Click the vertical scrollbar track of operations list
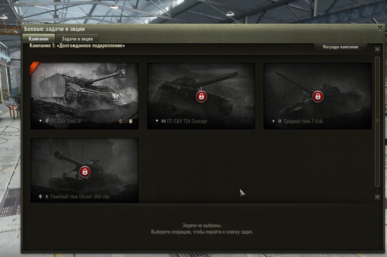387x257 pixels. click(377, 122)
